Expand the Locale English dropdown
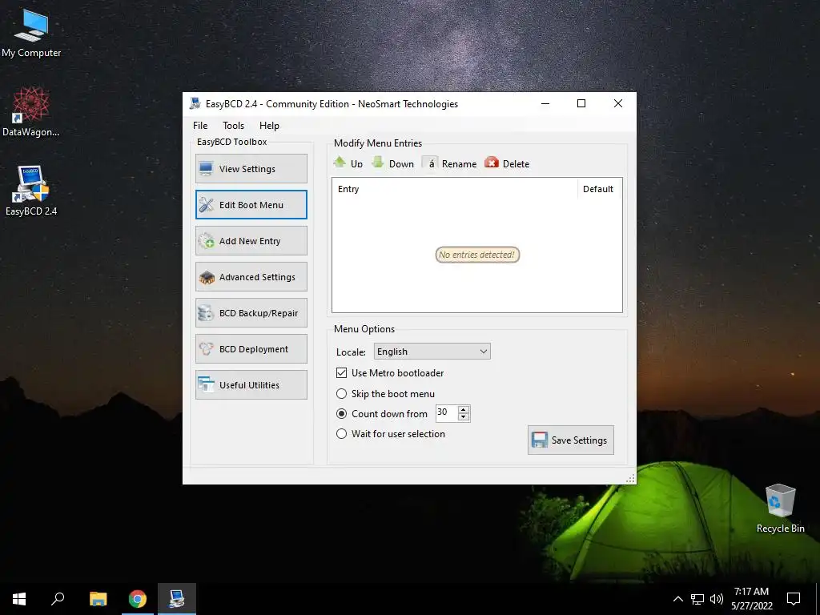The height and width of the screenshot is (615, 820). click(432, 352)
